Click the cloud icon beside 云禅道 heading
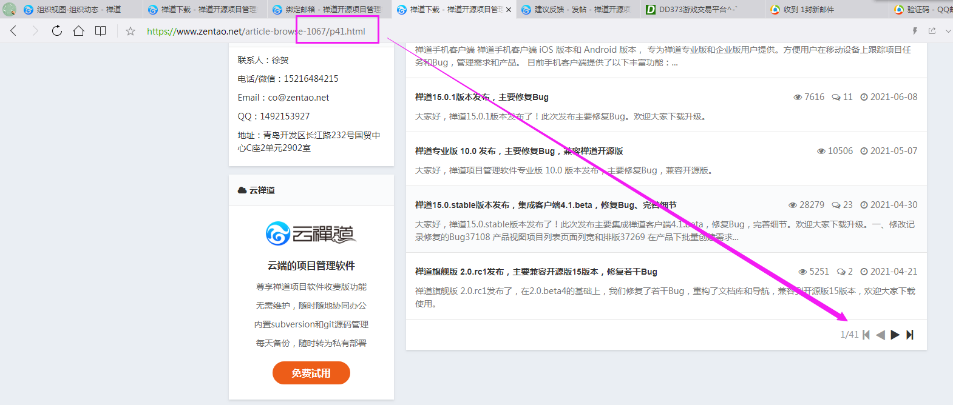Viewport: 953px width, 405px height. click(x=242, y=190)
